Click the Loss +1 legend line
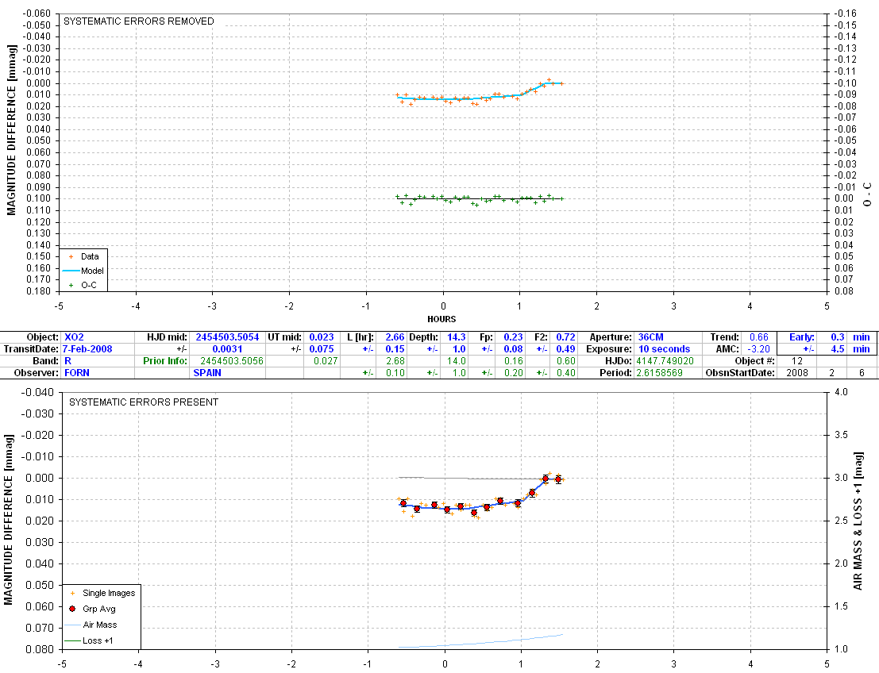The height and width of the screenshot is (673, 879). click(72, 640)
